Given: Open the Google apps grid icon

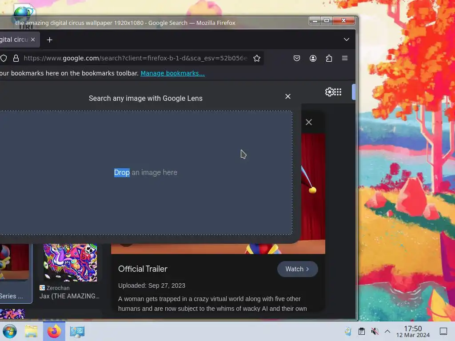Looking at the screenshot, I should tap(338, 92).
